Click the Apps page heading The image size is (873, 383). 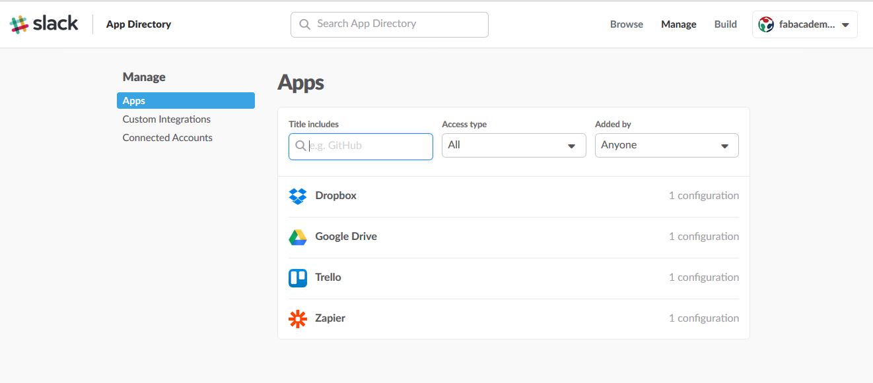pyautogui.click(x=301, y=83)
